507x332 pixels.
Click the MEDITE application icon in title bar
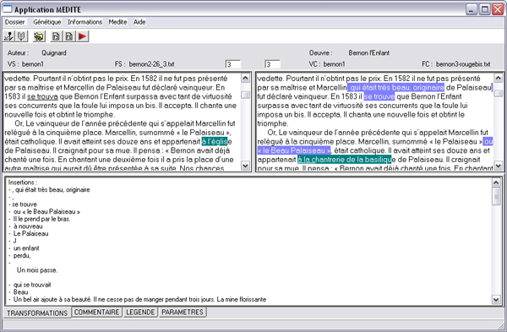(7, 9)
